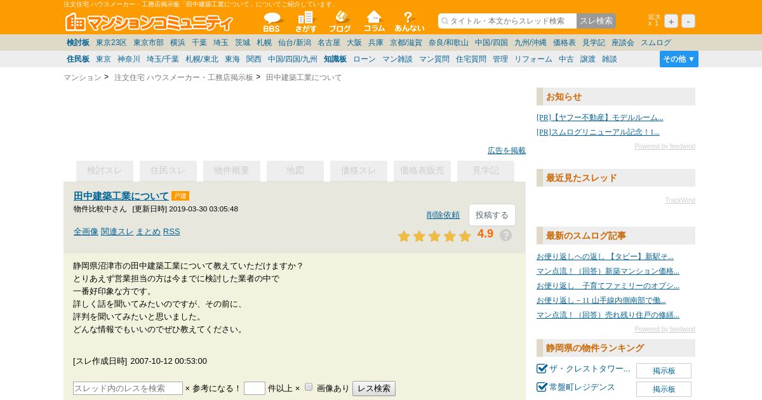Select 札幌 in 検討板 navigation row
The height and width of the screenshot is (400, 762).
point(264,43)
